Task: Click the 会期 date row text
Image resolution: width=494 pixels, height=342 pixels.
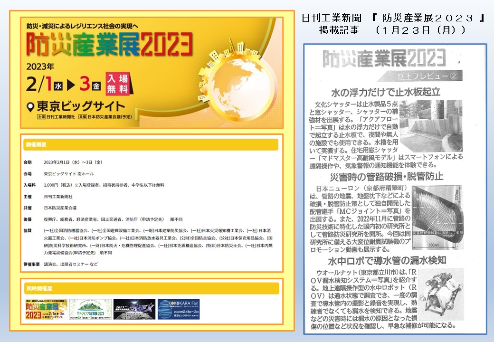Action: tap(73, 162)
